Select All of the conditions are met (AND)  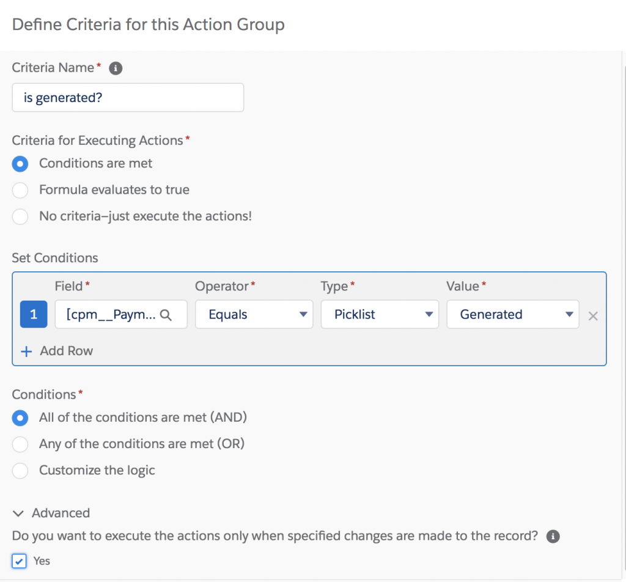pos(20,418)
